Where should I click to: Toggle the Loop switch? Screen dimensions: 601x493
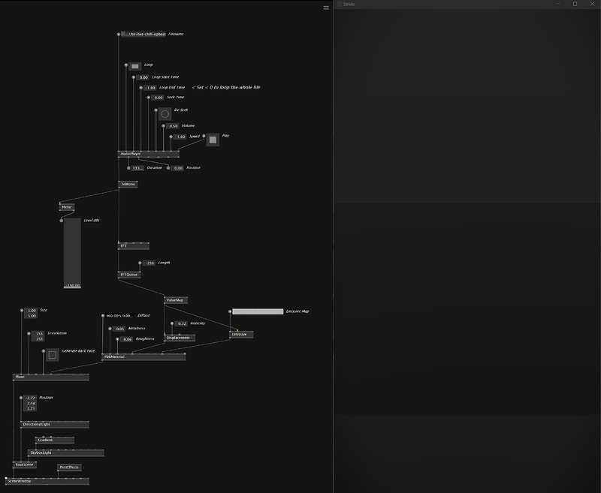135,67
